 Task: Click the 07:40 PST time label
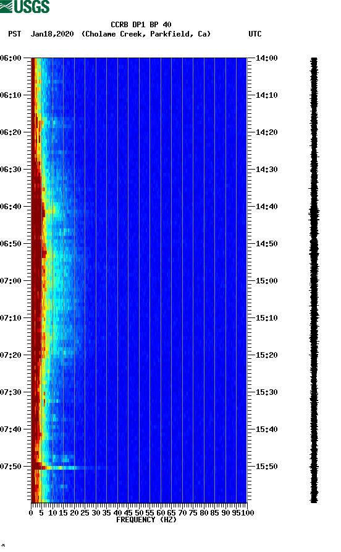[x=11, y=429]
